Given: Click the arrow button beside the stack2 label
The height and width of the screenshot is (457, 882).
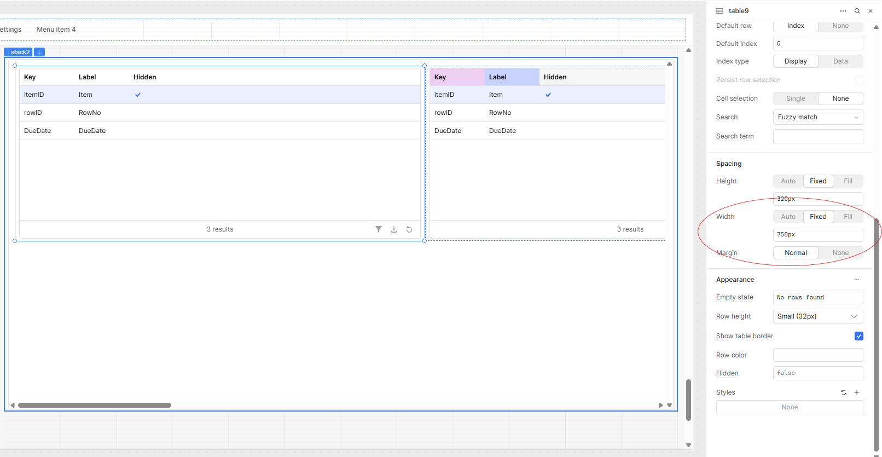Looking at the screenshot, I should pyautogui.click(x=39, y=52).
